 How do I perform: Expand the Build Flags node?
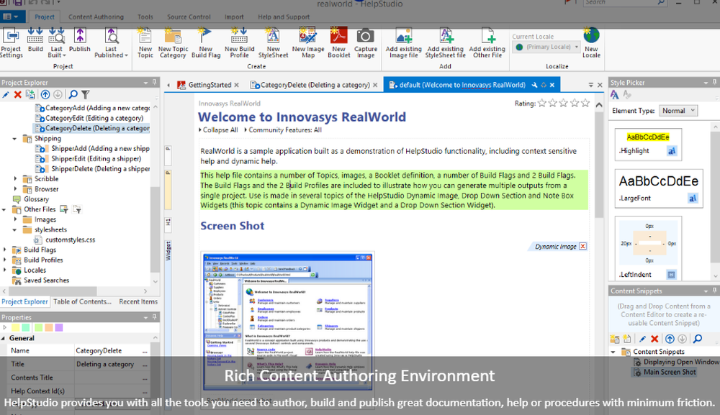(4, 250)
